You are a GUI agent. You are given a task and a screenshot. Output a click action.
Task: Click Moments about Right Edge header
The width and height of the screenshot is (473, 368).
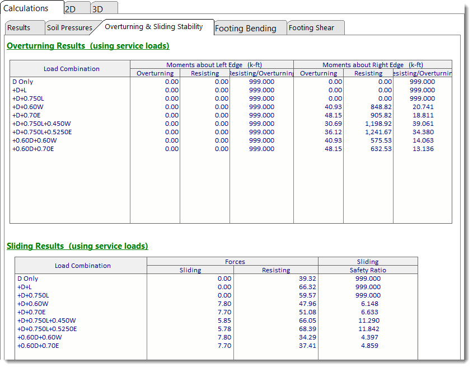tap(372, 65)
